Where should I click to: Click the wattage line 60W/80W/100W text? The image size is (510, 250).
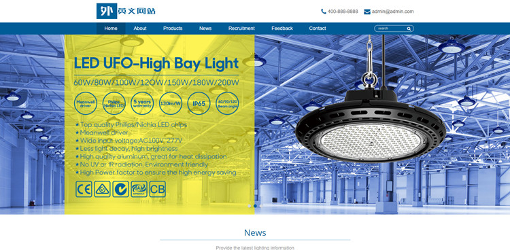(x=156, y=82)
